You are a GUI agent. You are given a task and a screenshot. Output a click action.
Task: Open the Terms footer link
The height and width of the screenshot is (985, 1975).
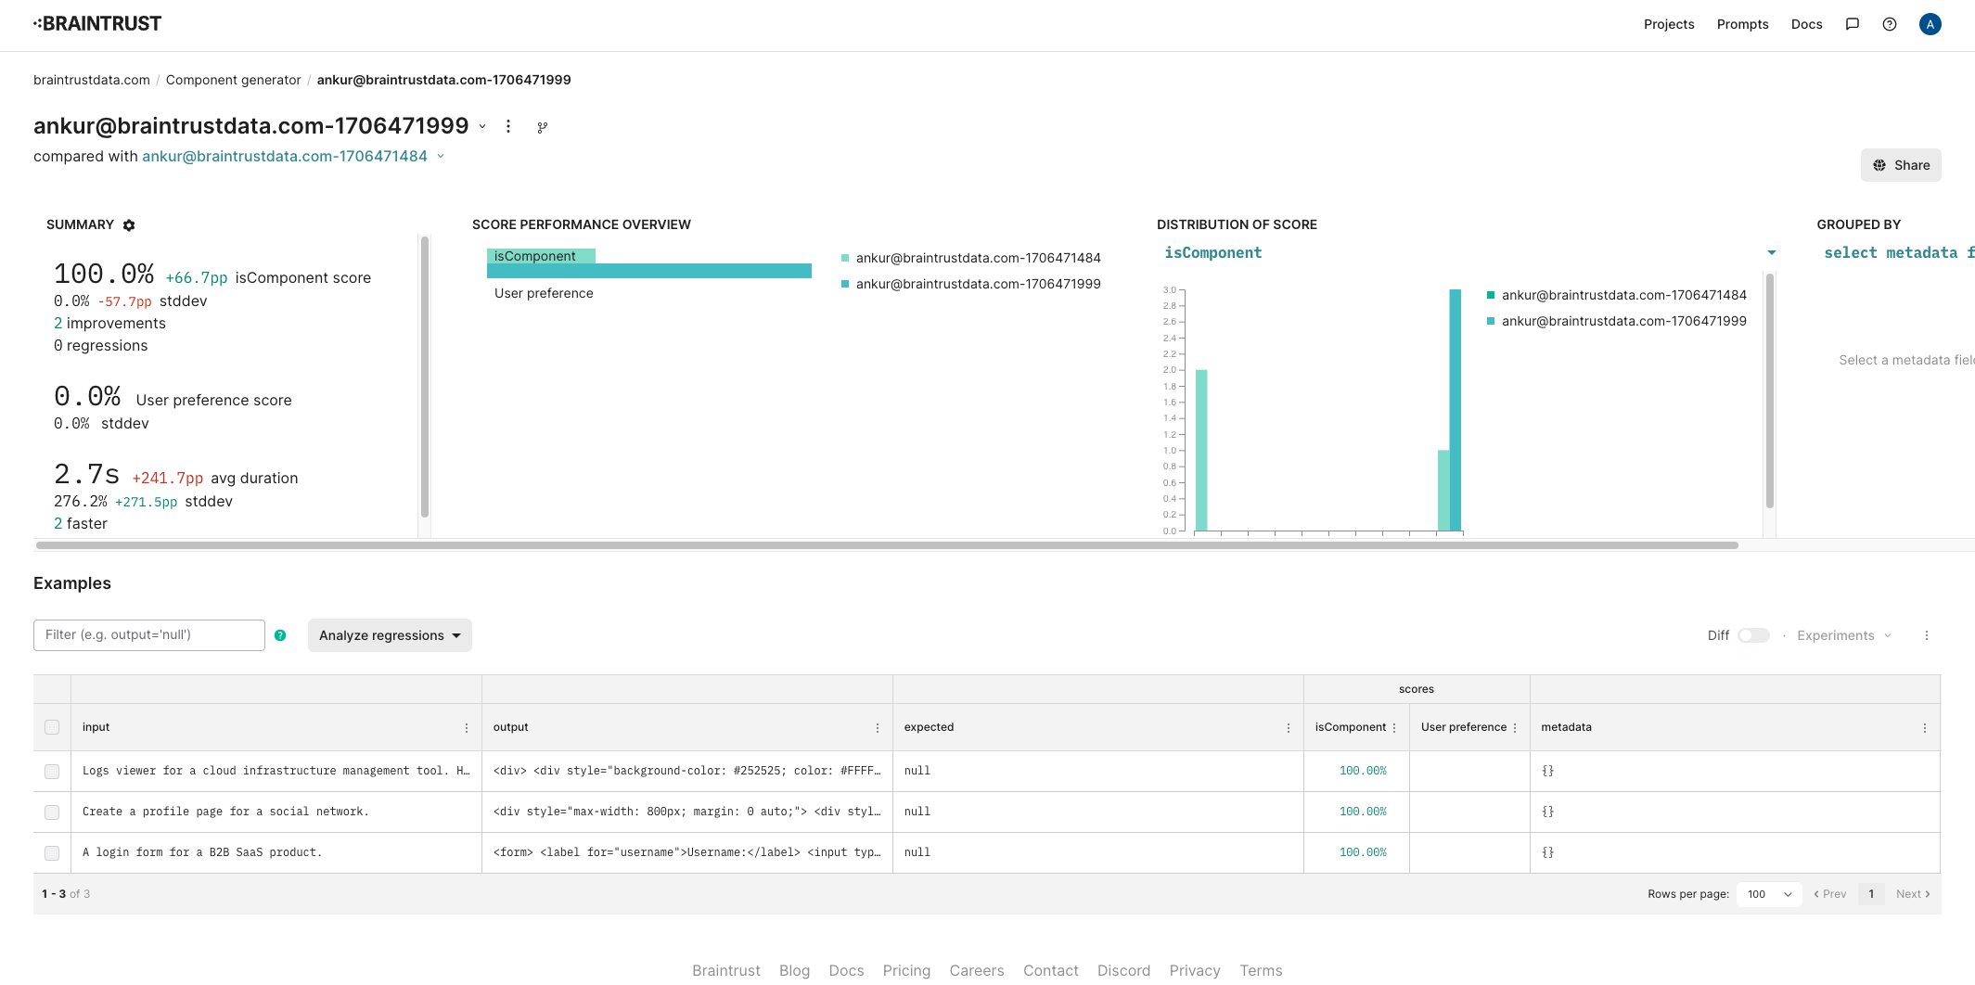click(x=1261, y=970)
